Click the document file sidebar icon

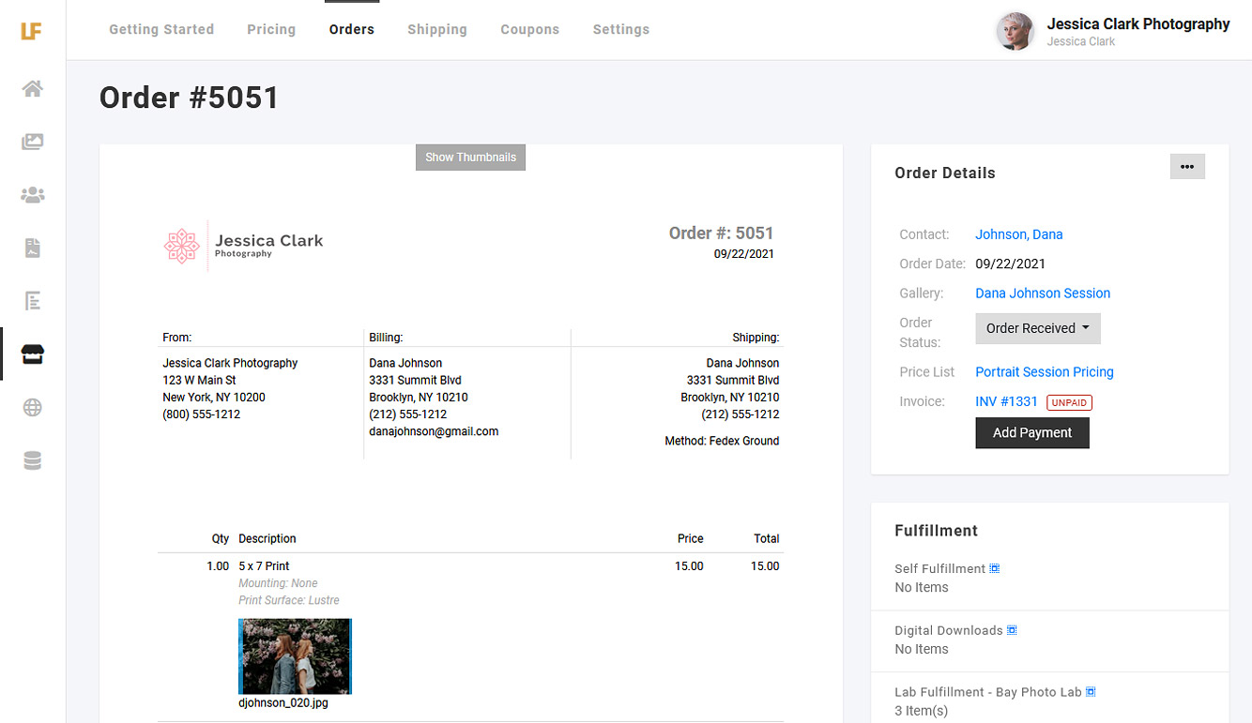(33, 249)
